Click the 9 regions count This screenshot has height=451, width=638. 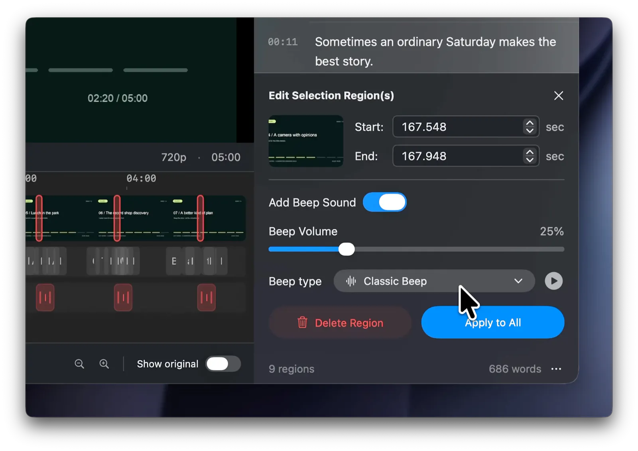291,369
